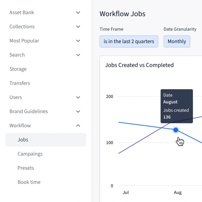Image resolution: width=202 pixels, height=202 pixels.
Task: Expand the Users chevron arrow
Action: pyautogui.click(x=78, y=97)
